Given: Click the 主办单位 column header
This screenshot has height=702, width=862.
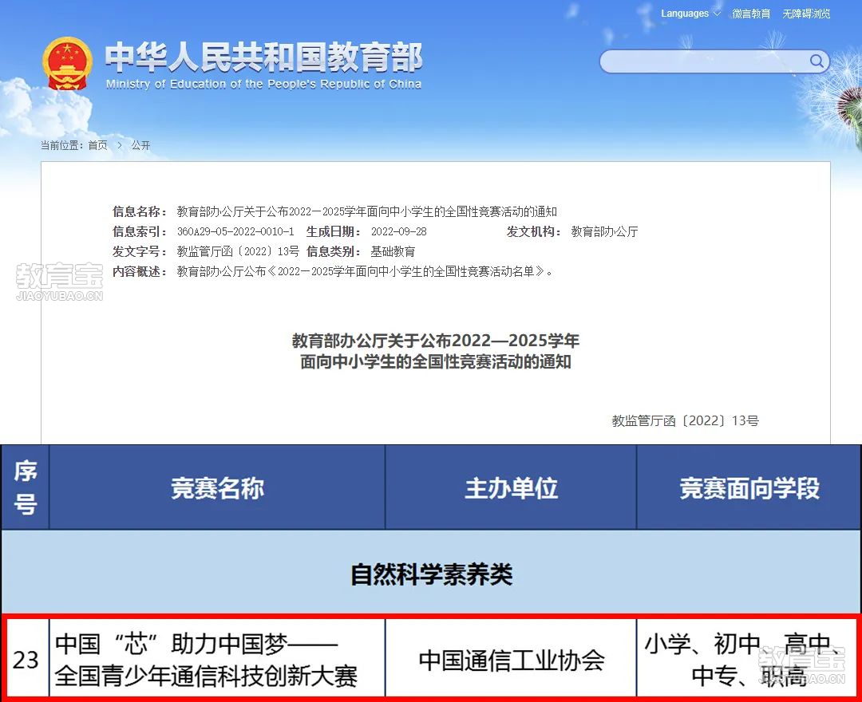Looking at the screenshot, I should tap(511, 487).
